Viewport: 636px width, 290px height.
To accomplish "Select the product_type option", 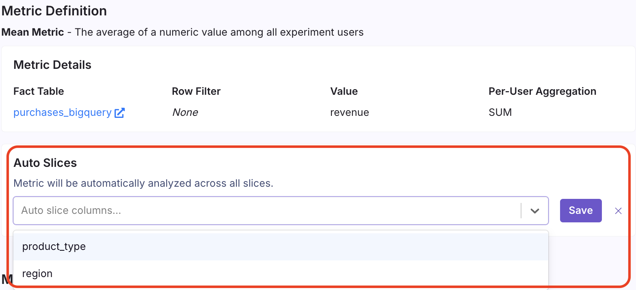I will 54,247.
